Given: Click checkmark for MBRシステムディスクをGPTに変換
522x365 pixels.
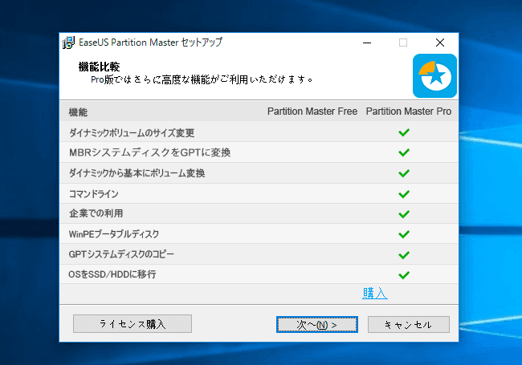Looking at the screenshot, I should point(404,152).
